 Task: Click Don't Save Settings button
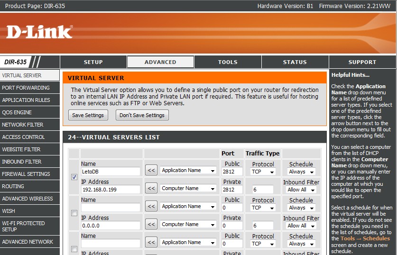[x=142, y=115]
